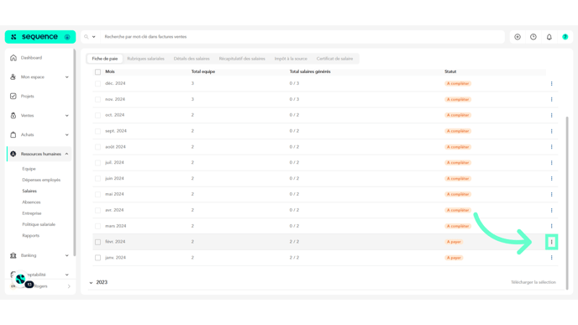Image resolution: width=578 pixels, height=325 pixels.
Task: Open the three-dot menu for oct. 2024
Action: (551, 115)
